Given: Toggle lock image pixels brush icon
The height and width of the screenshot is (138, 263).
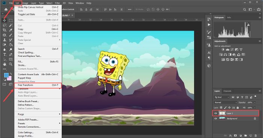Looking at the screenshot, I should [225, 108].
